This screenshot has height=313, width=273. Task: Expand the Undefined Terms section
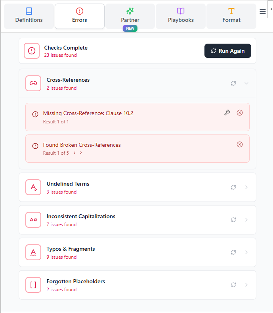[246, 187]
